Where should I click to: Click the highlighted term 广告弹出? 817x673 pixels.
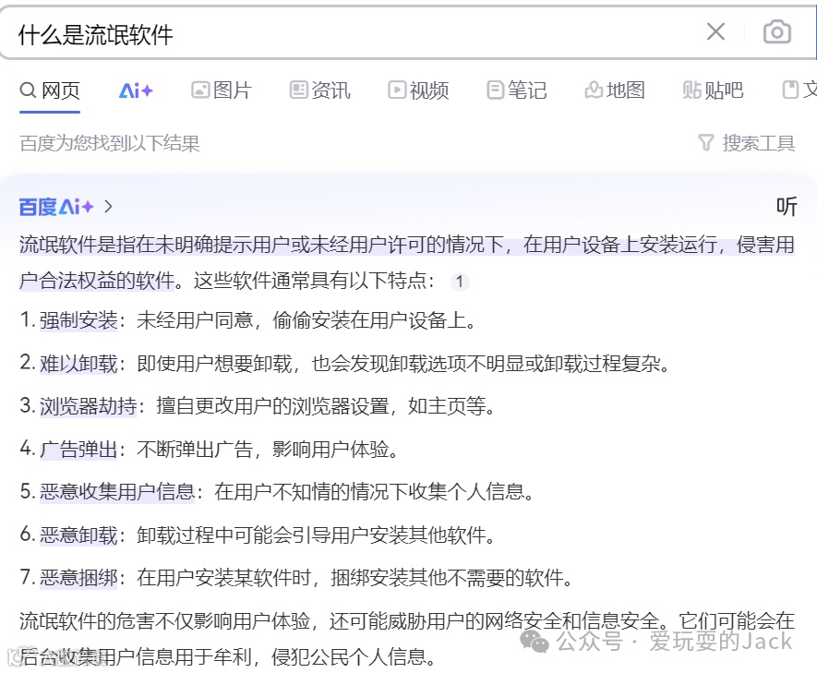tap(78, 449)
